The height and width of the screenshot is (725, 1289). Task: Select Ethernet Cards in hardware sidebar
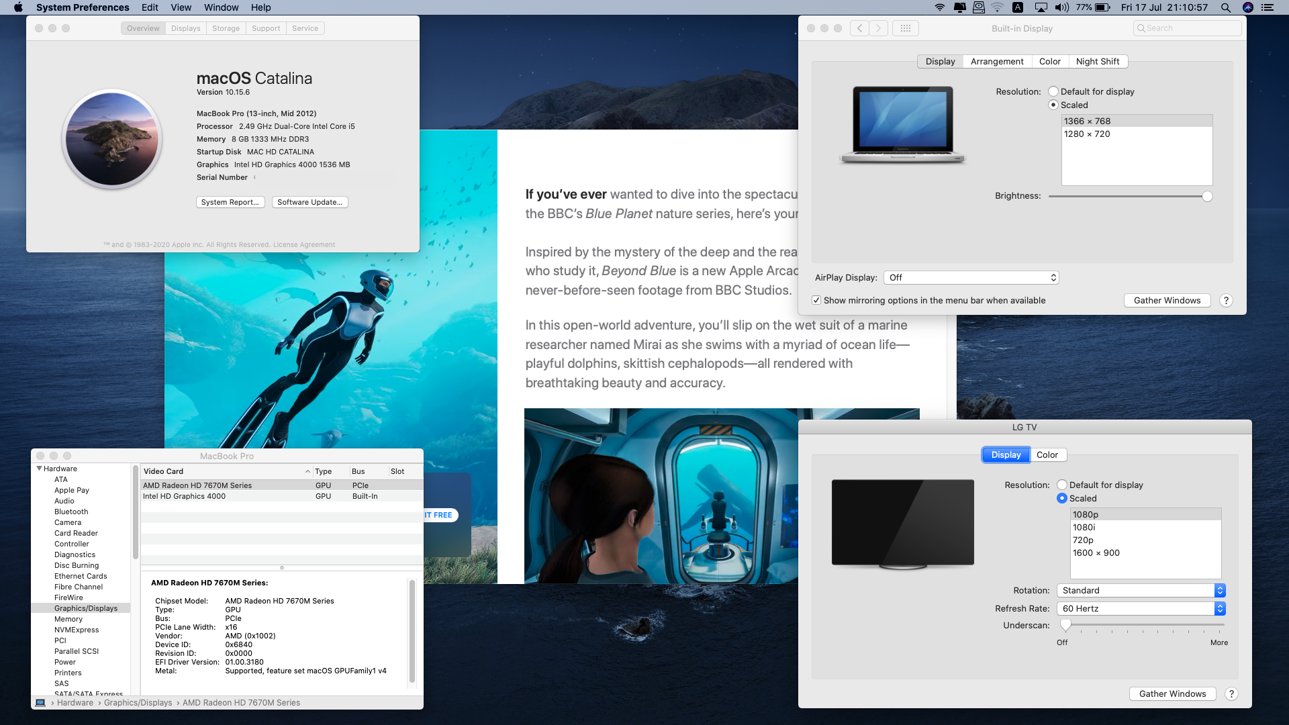pos(81,576)
